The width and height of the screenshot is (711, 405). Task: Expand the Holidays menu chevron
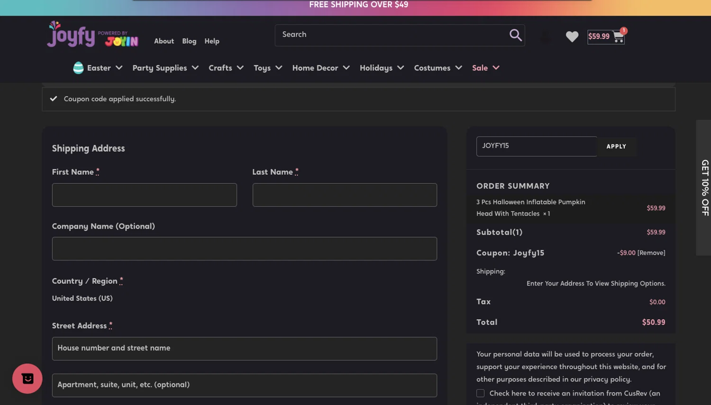[x=401, y=68]
